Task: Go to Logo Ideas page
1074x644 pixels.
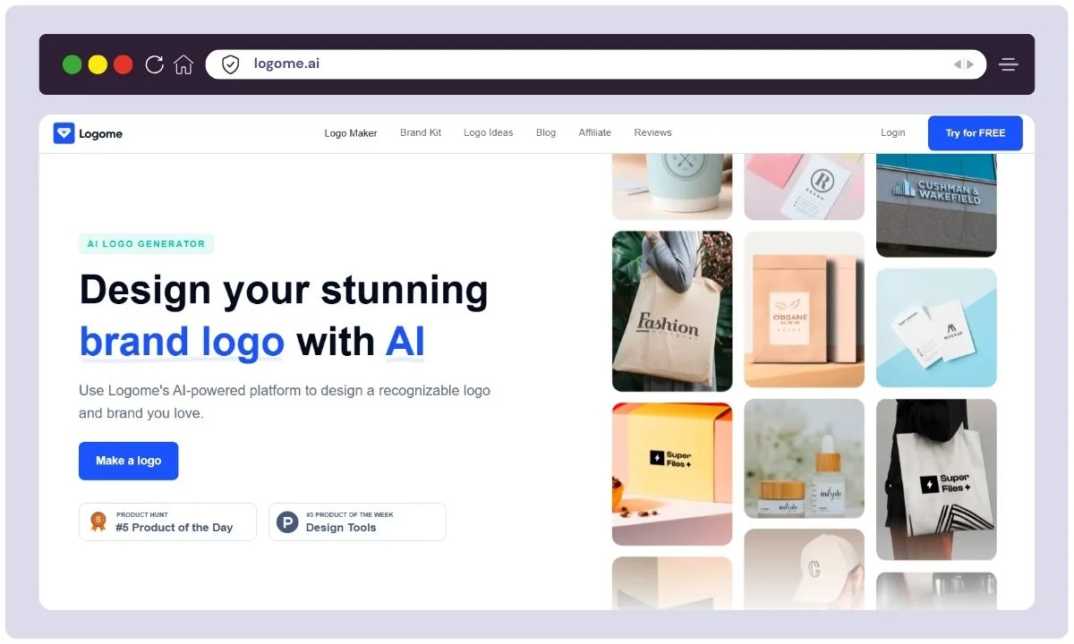Action: (488, 132)
